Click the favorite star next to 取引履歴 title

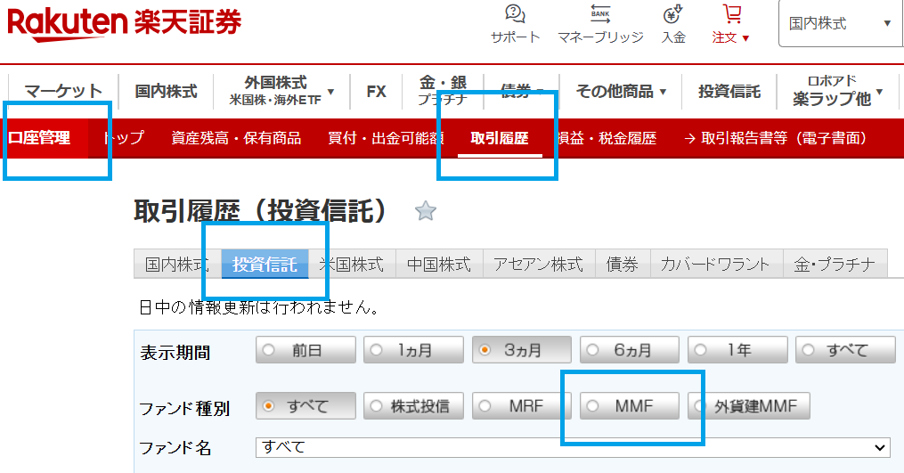[x=426, y=211]
